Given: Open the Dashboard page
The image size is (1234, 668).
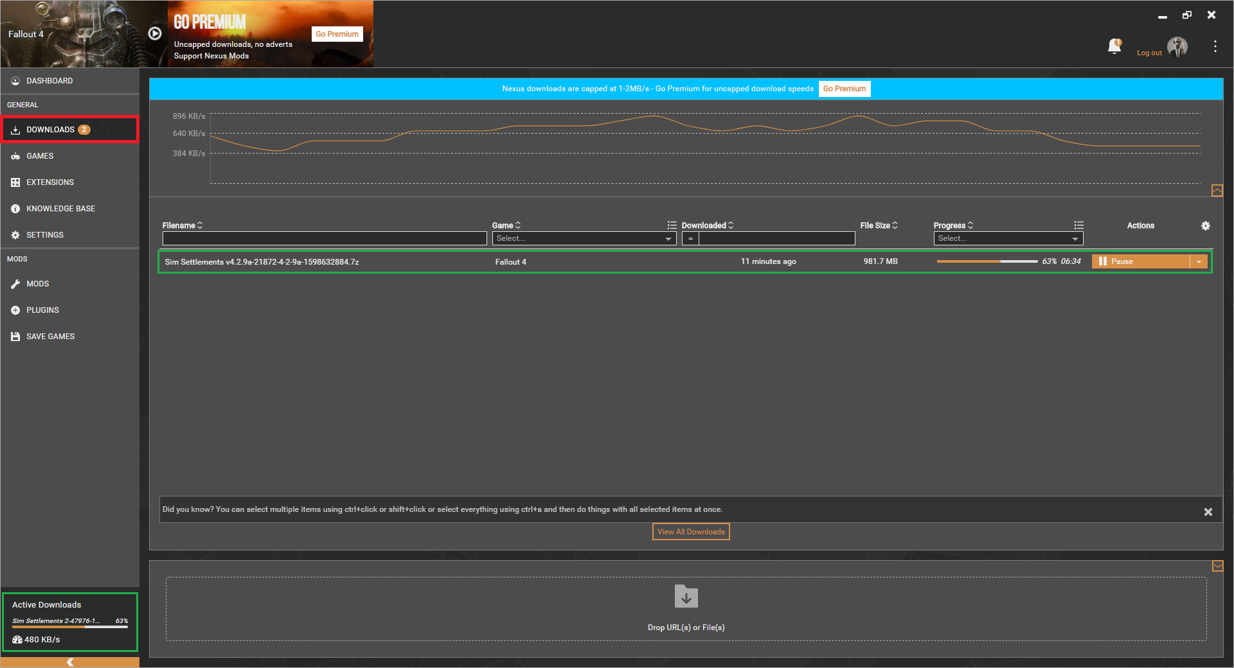Looking at the screenshot, I should [70, 81].
